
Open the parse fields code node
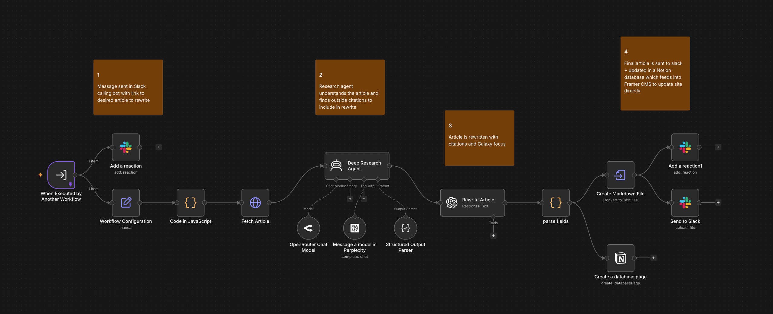coord(556,203)
